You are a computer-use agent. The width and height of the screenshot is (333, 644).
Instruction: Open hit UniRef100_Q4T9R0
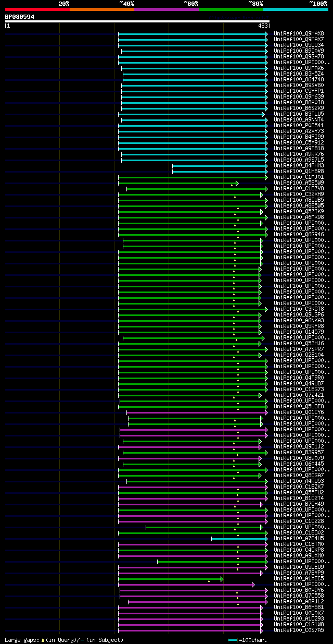300,378
